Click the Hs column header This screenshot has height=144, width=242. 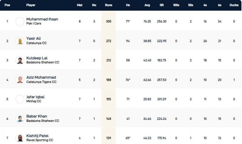coord(128,5)
